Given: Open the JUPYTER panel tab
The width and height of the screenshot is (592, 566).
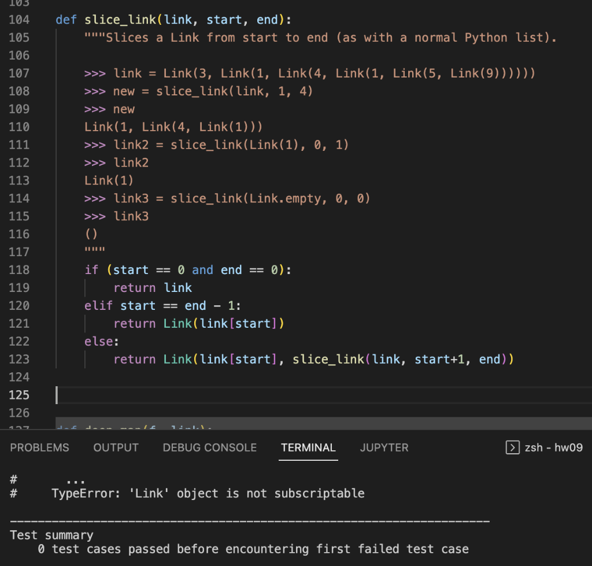Looking at the screenshot, I should (x=384, y=447).
